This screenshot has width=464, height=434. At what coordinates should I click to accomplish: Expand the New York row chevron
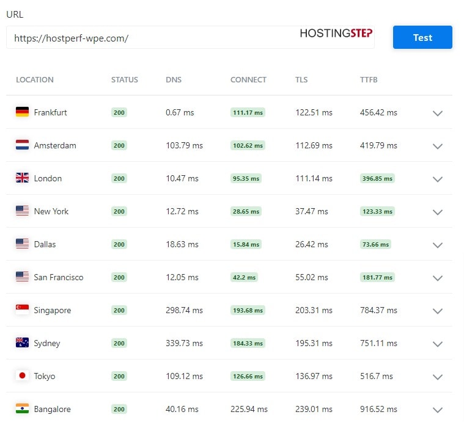pyautogui.click(x=437, y=212)
